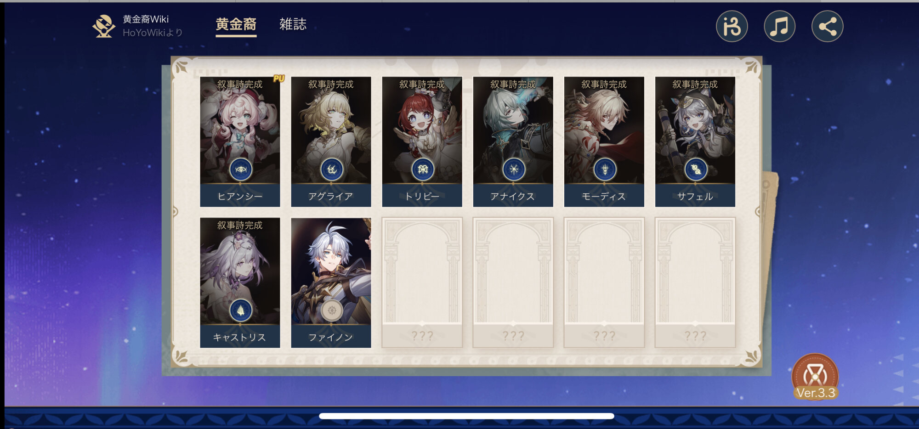The height and width of the screenshot is (429, 919).
Task: Click the home indicator bar at bottom
Action: click(466, 416)
